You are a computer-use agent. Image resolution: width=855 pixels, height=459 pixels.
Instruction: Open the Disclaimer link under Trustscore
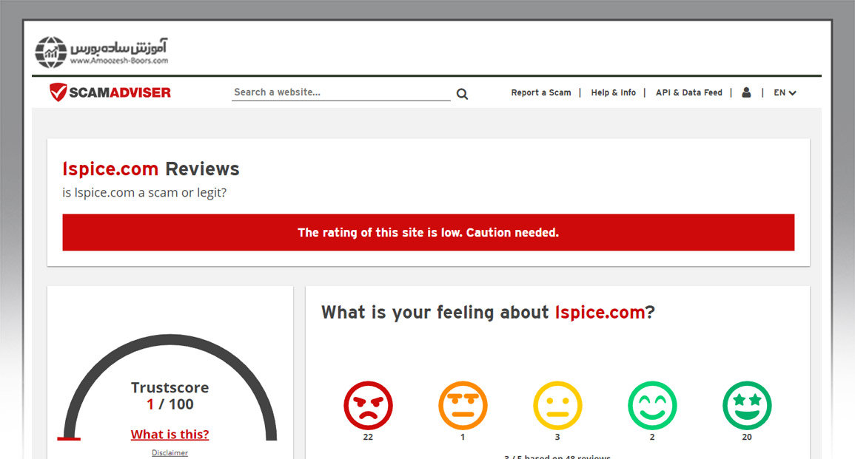coord(170,452)
